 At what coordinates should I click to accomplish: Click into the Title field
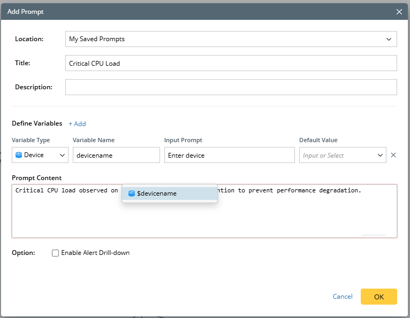click(231, 63)
